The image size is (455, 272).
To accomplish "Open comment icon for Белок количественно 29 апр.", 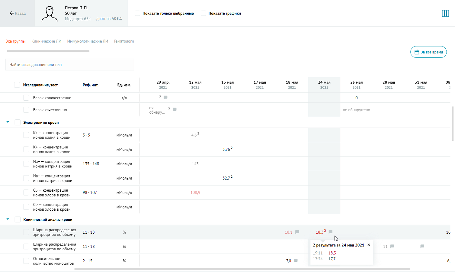I will [x=165, y=97].
